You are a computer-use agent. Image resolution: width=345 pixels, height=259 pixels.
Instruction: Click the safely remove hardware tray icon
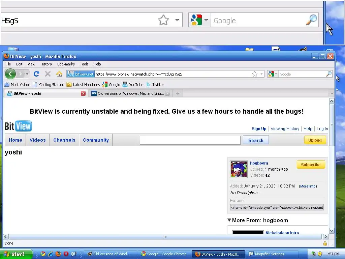[314, 254]
